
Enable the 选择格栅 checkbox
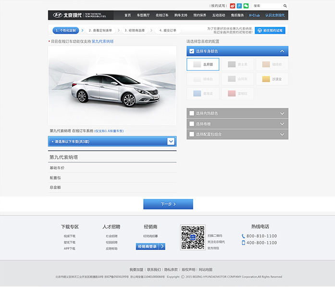tap(192, 124)
